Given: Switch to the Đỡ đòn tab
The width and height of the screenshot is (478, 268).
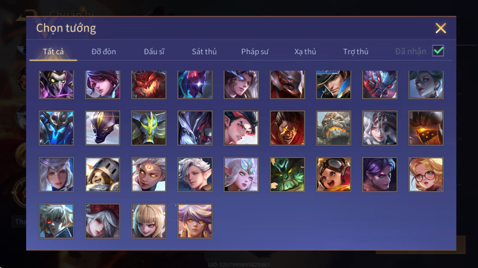Looking at the screenshot, I should (x=104, y=52).
